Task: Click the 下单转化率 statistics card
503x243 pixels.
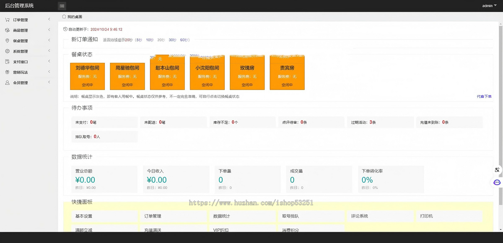Action: tap(391, 179)
